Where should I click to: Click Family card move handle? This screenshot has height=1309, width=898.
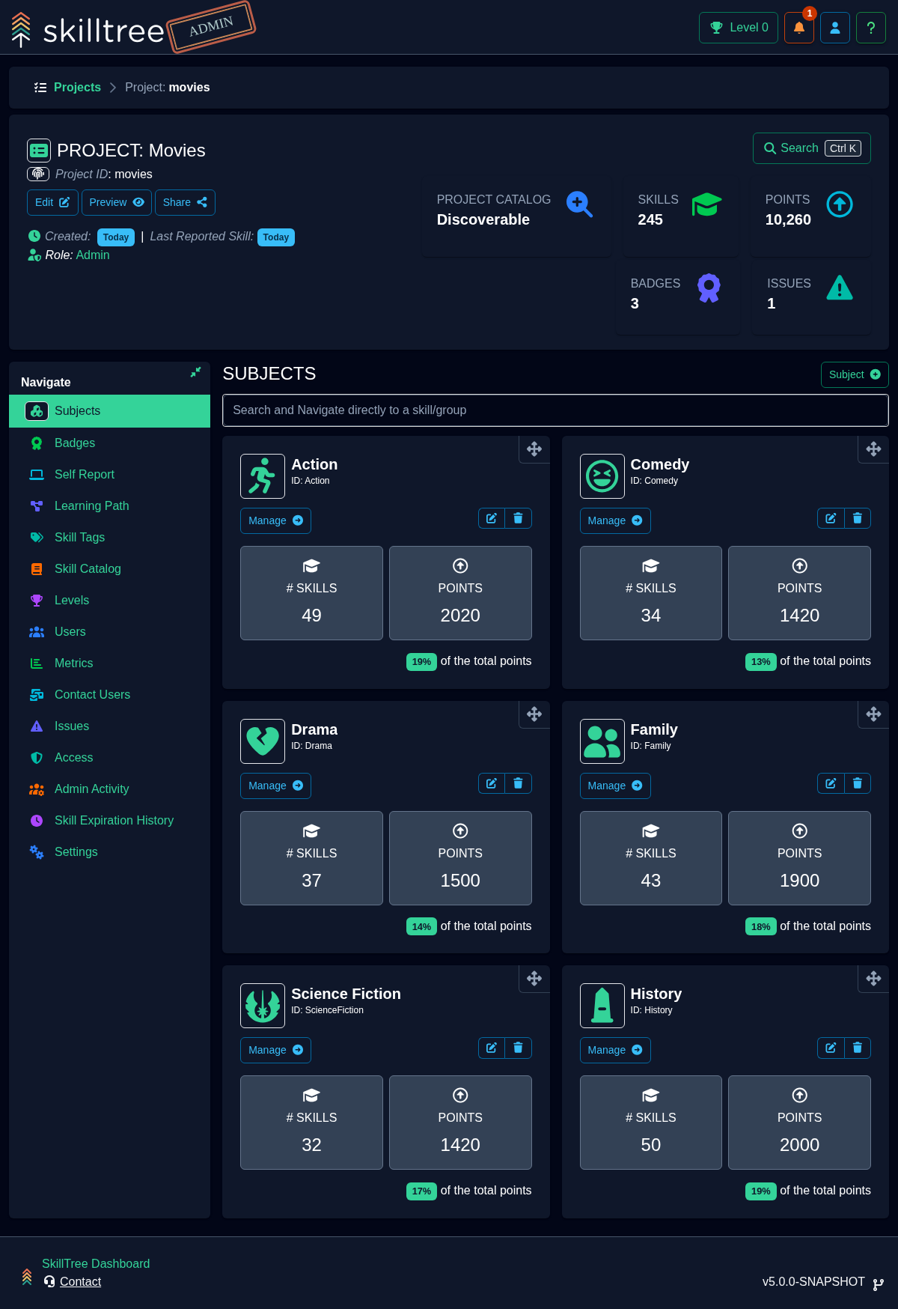[873, 714]
